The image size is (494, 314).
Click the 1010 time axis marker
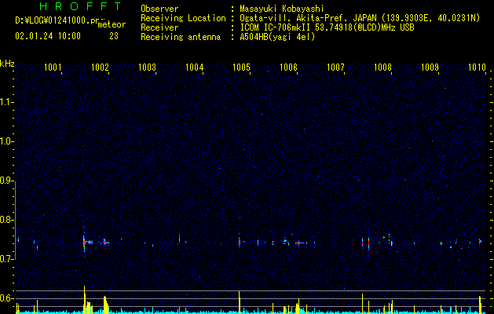[477, 68]
